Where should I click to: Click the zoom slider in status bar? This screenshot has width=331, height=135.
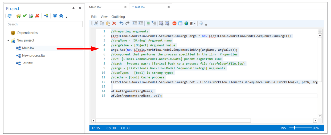294,128
